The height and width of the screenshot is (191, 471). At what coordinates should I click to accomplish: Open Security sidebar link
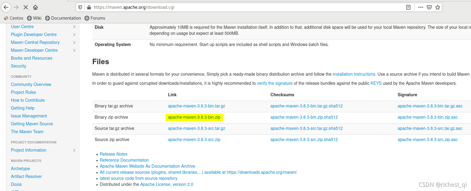click(18, 66)
